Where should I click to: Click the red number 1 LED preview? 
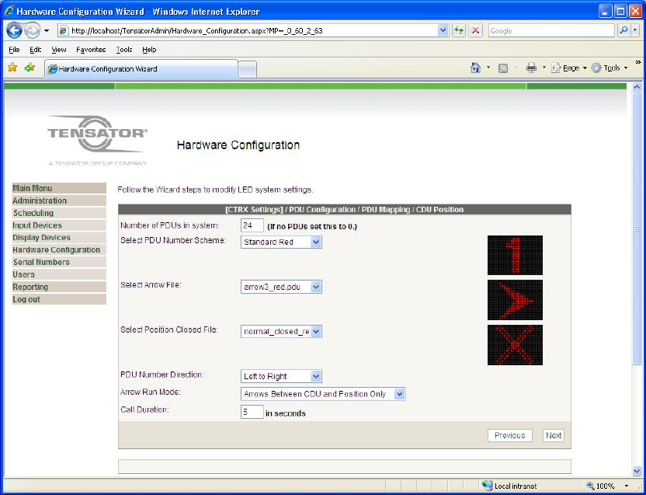pos(515,256)
